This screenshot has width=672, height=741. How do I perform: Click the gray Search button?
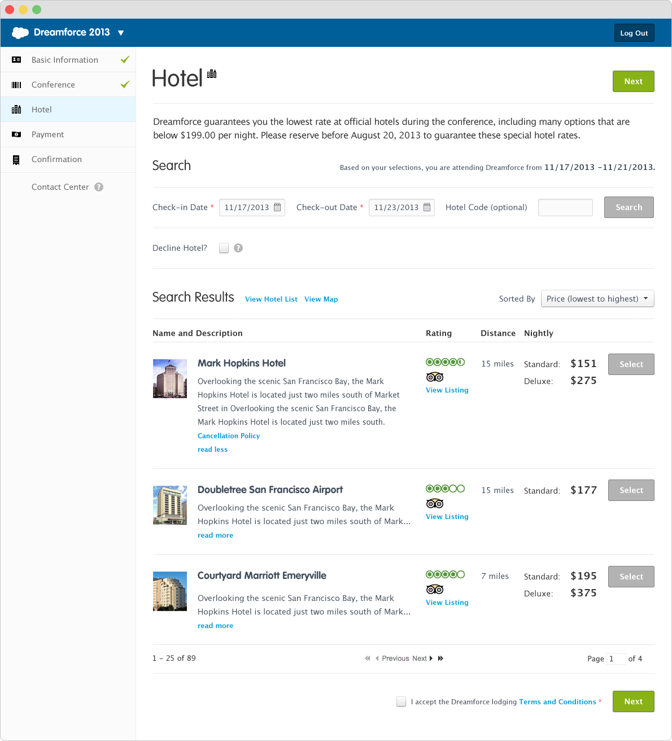[629, 207]
